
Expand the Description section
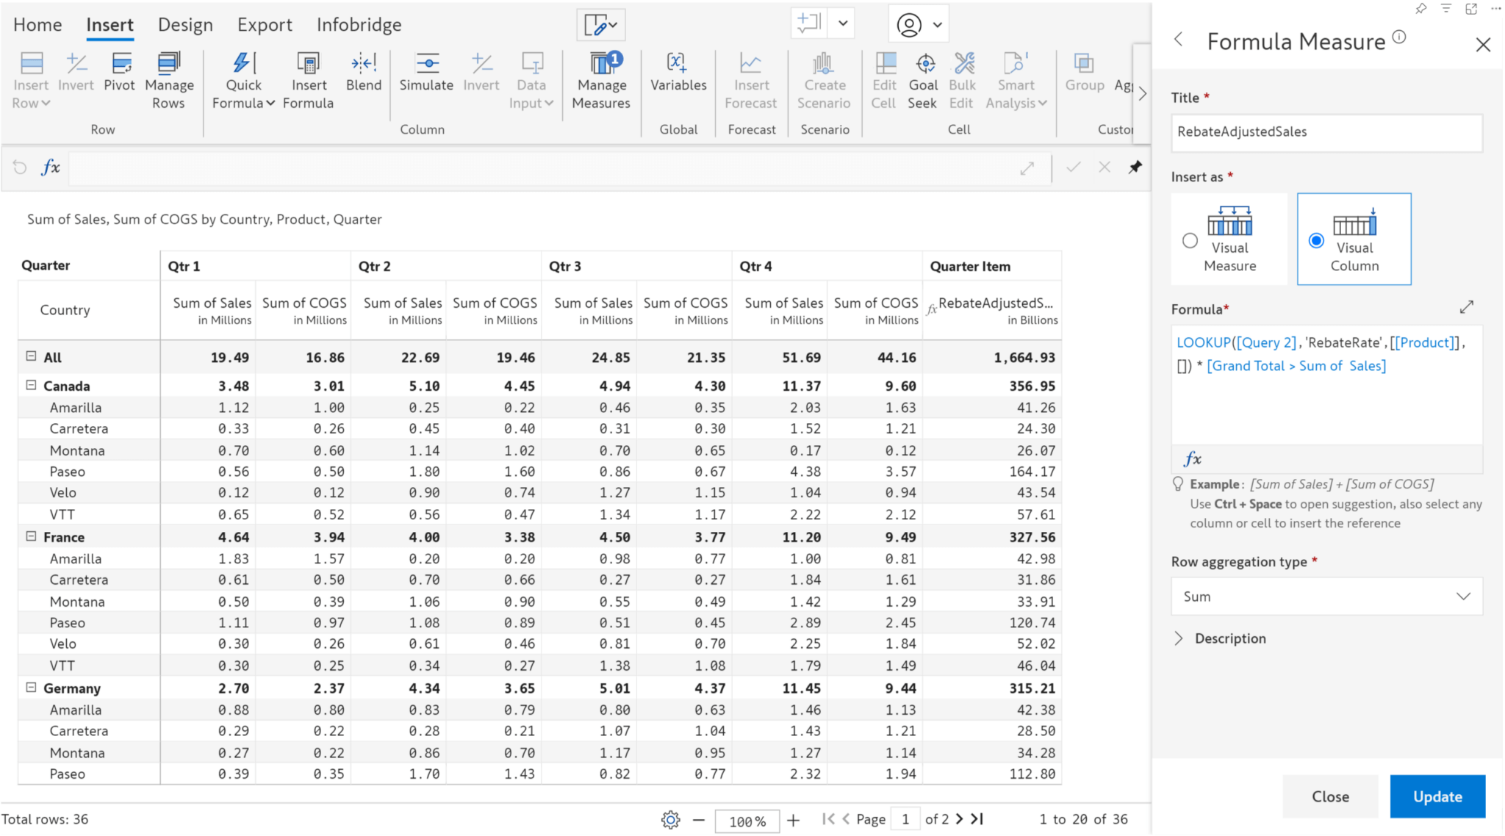(x=1179, y=638)
